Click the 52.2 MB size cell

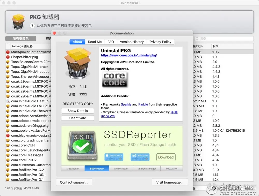[199, 101]
